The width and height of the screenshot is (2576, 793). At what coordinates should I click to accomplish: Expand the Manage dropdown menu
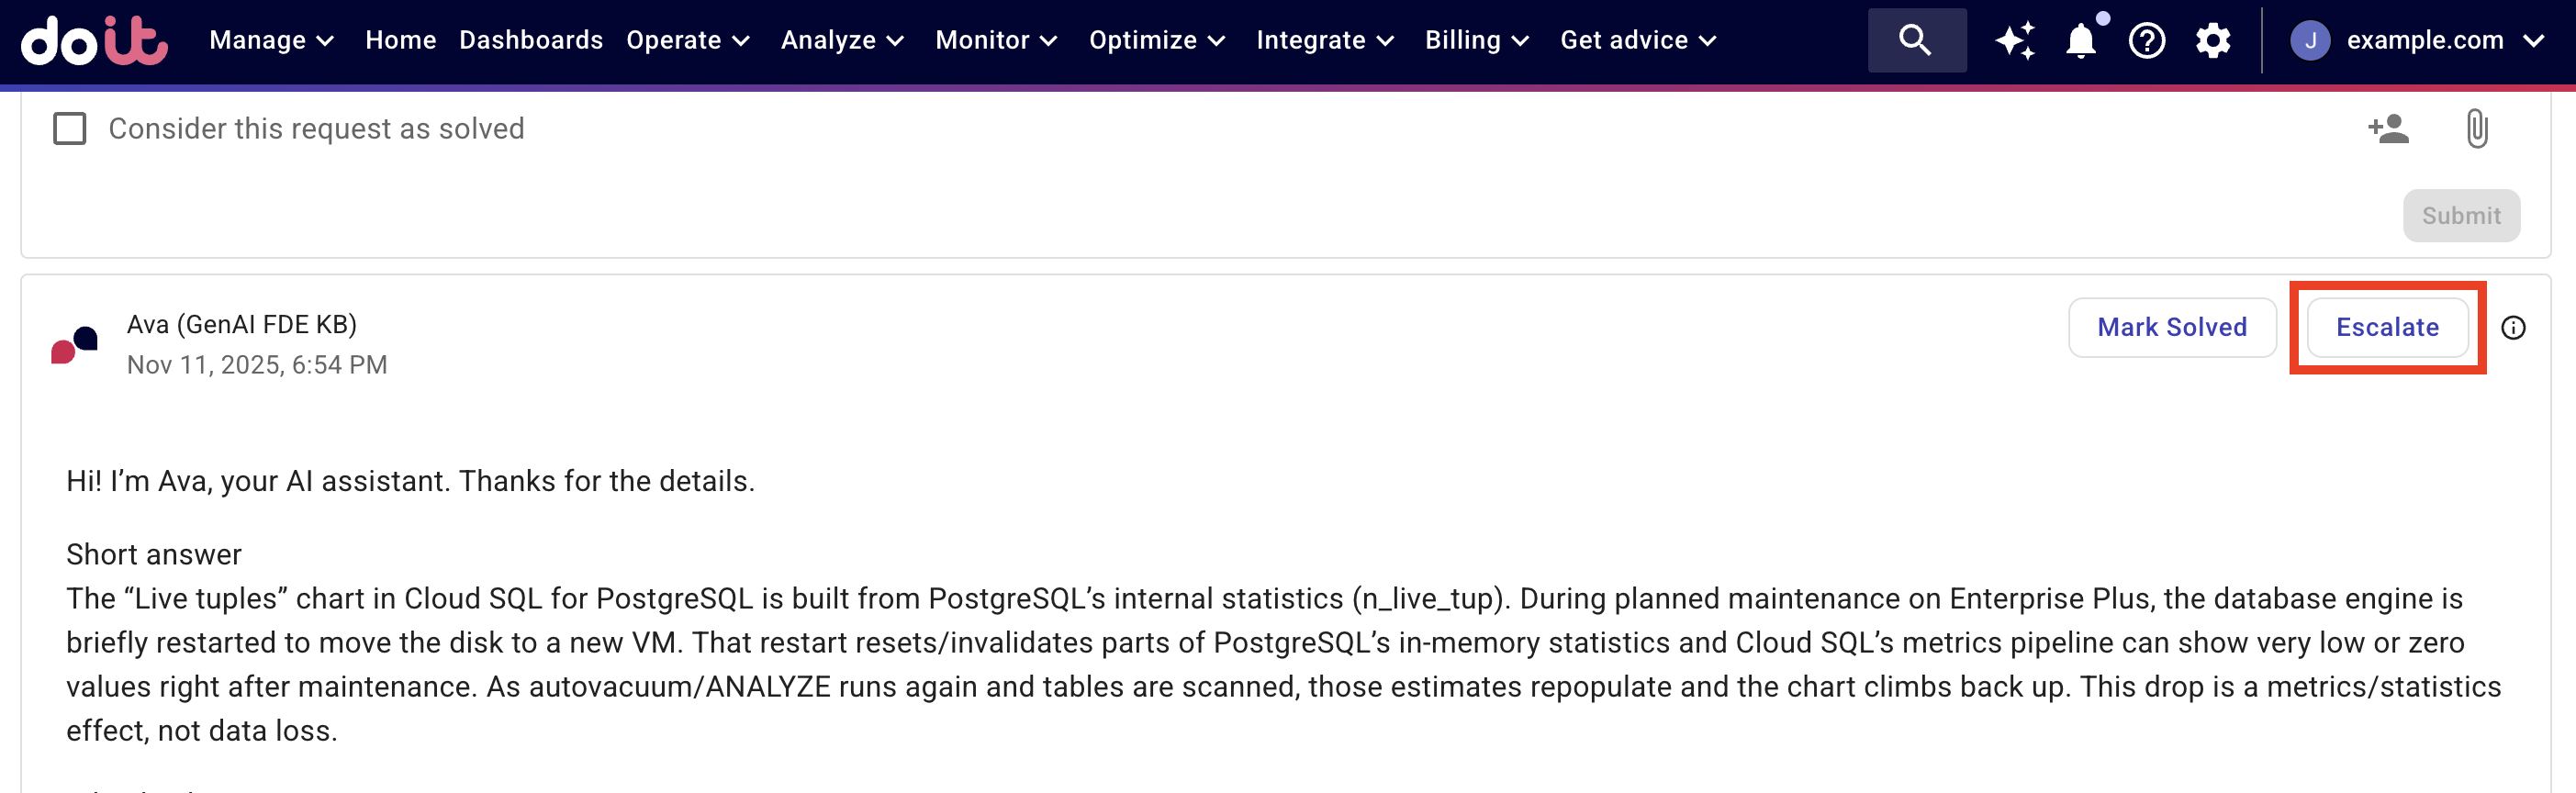(x=271, y=40)
